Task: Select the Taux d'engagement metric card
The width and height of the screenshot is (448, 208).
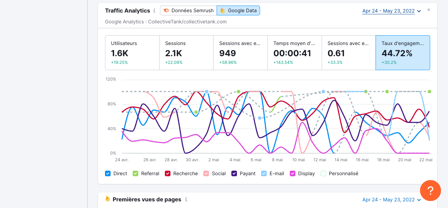Action: pyautogui.click(x=402, y=53)
